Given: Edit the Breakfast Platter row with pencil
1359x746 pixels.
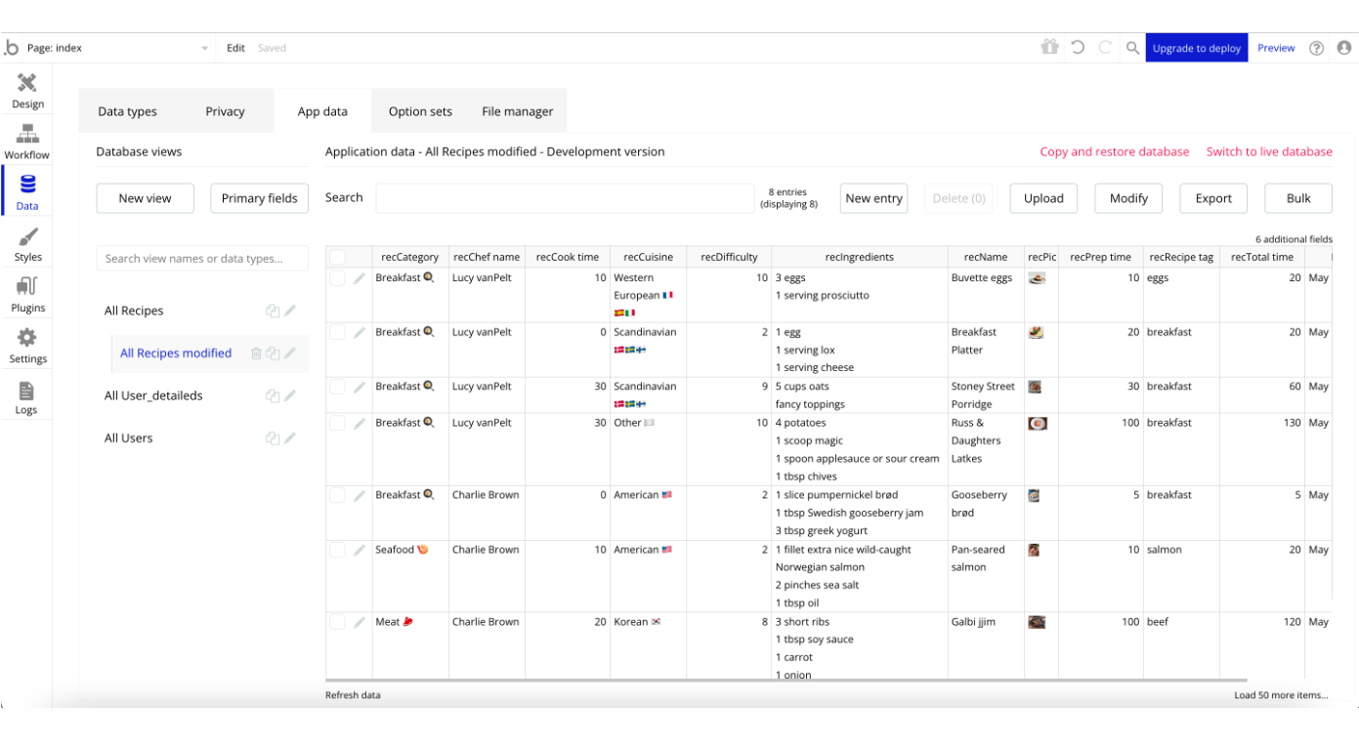Looking at the screenshot, I should click(x=360, y=333).
